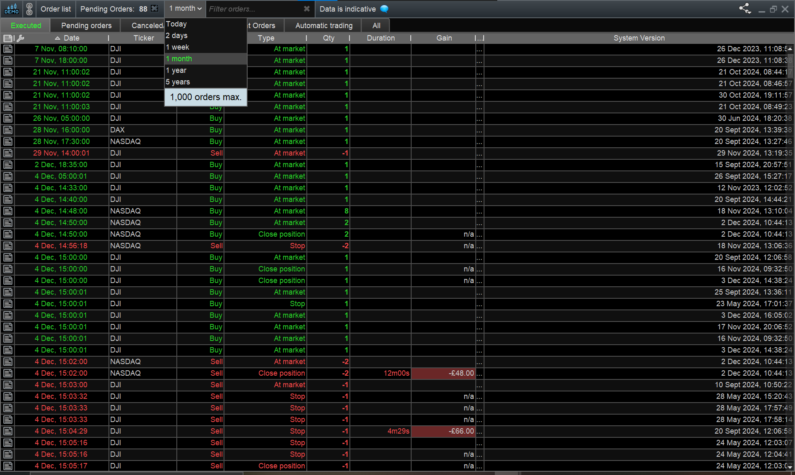Pick 5 years from period options
The image size is (795, 475).
pyautogui.click(x=178, y=82)
